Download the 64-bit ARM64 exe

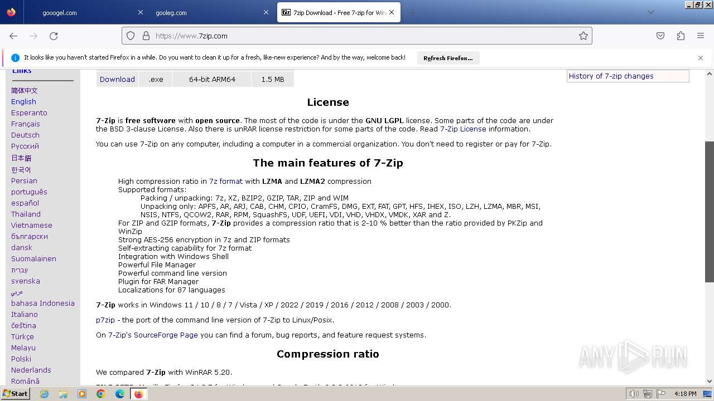click(117, 79)
